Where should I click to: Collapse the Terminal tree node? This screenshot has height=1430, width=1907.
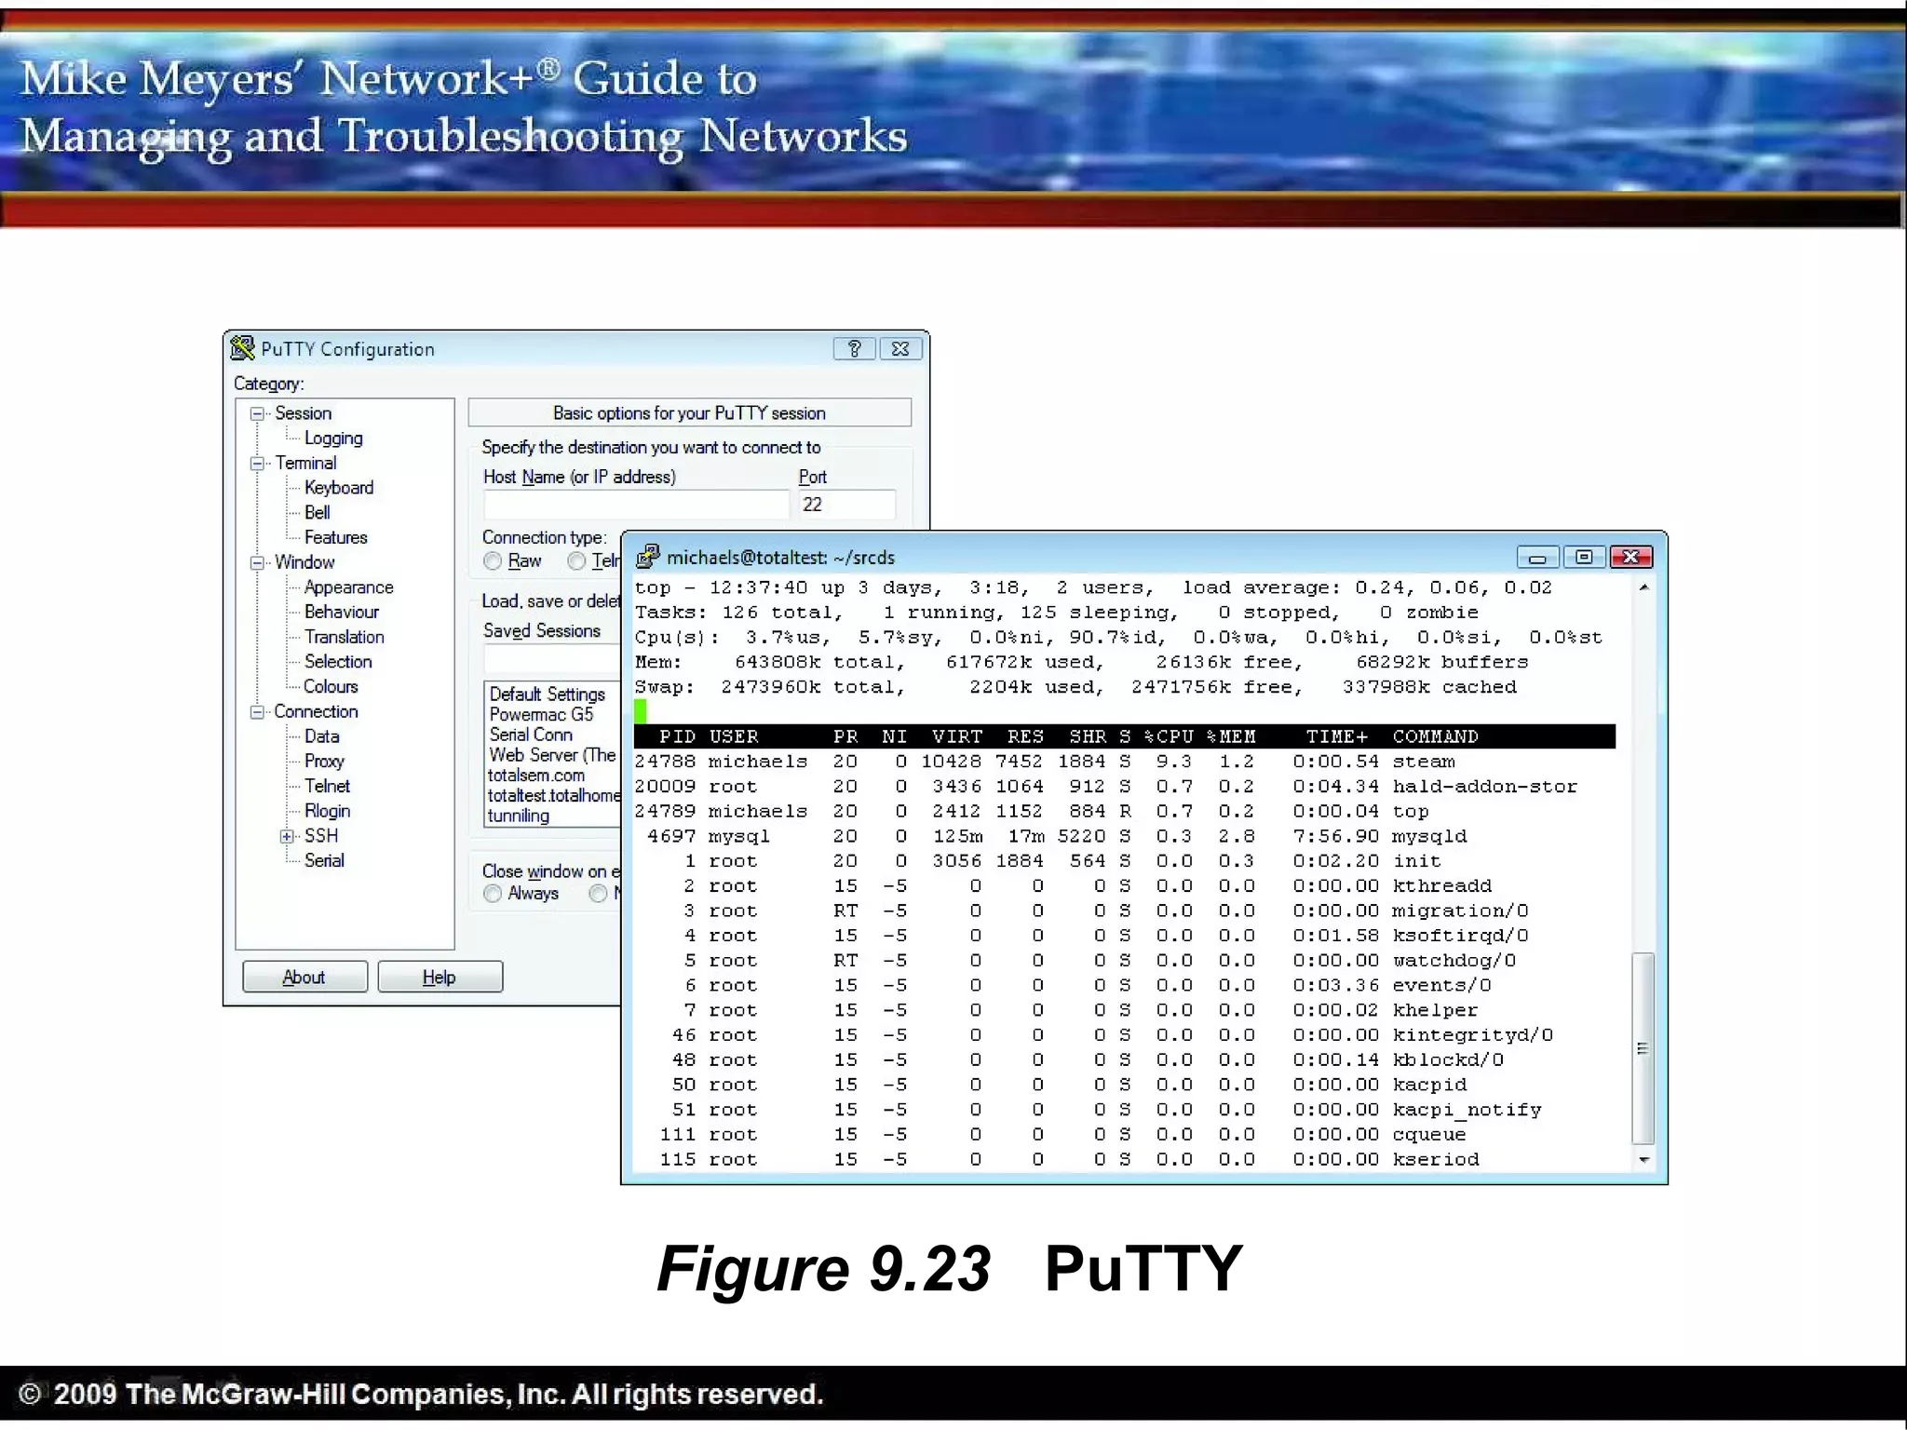tap(257, 463)
